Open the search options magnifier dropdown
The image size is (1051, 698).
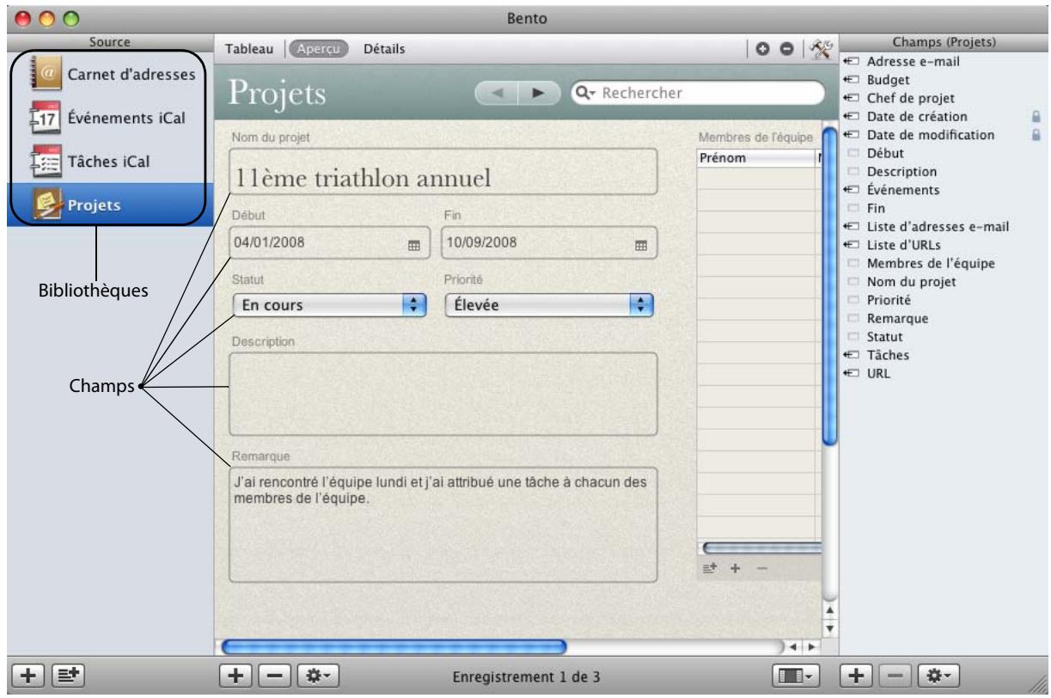click(x=588, y=92)
